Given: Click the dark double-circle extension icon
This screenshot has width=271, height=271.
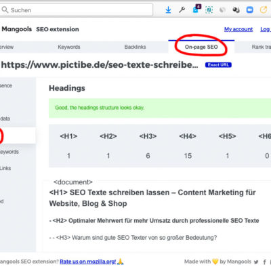Looking at the screenshot, I should click(236, 10).
